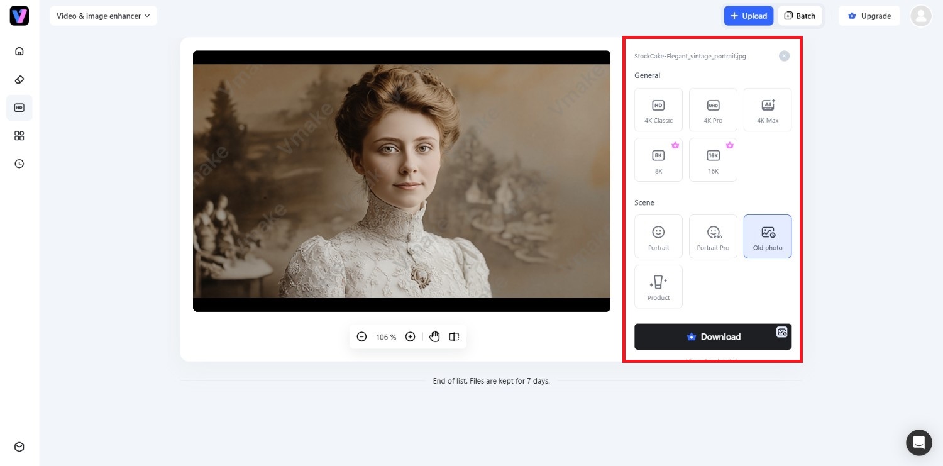Viewport: 943px width, 466px height.
Task: Open the chat support bubble
Action: click(918, 442)
